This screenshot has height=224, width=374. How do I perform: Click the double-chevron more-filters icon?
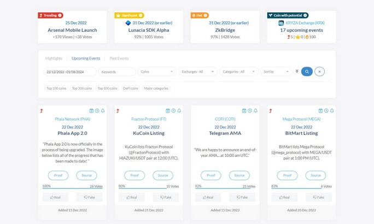click(297, 71)
